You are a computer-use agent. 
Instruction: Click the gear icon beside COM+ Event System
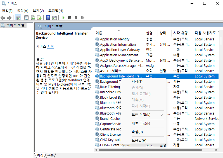(97, 145)
